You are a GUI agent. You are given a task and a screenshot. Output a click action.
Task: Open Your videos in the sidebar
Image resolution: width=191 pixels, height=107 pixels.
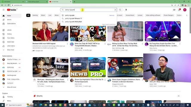coord(11,38)
